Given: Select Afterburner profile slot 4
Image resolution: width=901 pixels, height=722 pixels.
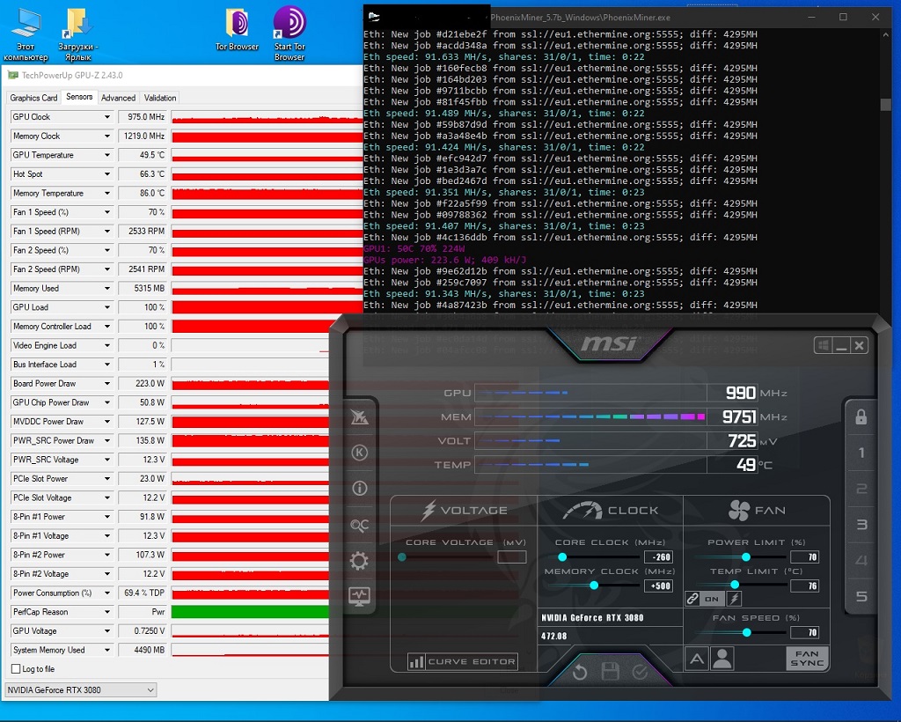Looking at the screenshot, I should coord(861,560).
